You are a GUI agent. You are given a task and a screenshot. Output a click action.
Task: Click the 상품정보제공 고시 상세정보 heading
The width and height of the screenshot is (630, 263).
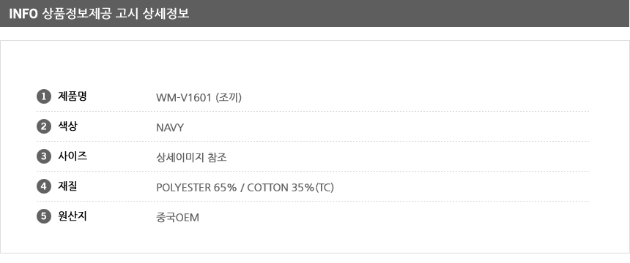pos(115,14)
